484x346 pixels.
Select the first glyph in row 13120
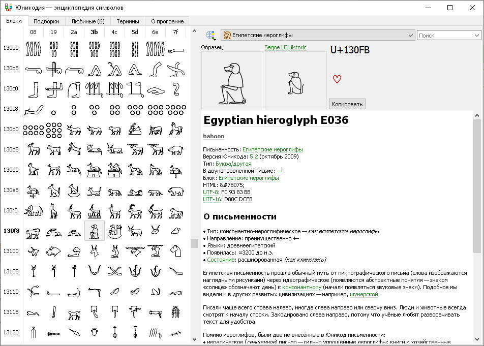[34, 333]
